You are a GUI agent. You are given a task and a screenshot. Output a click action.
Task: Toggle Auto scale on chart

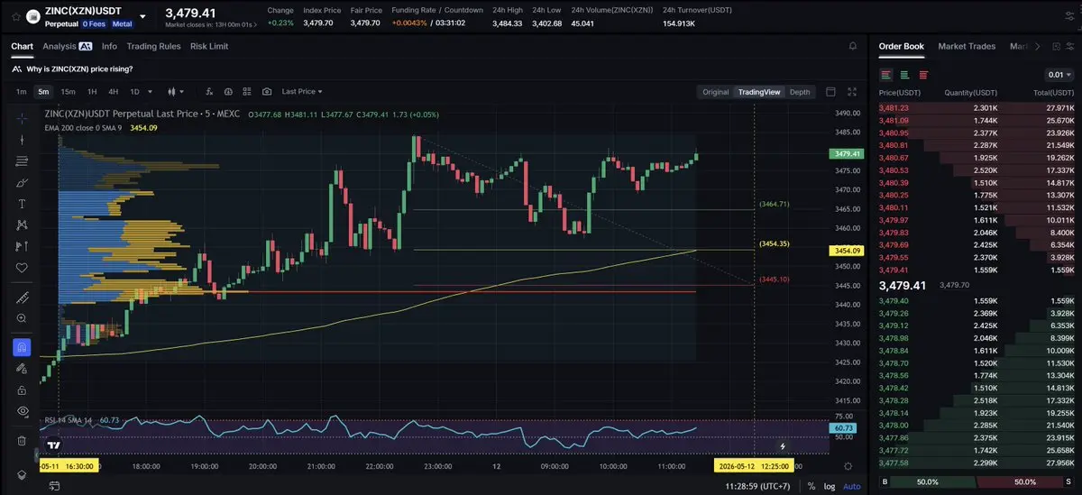point(851,486)
